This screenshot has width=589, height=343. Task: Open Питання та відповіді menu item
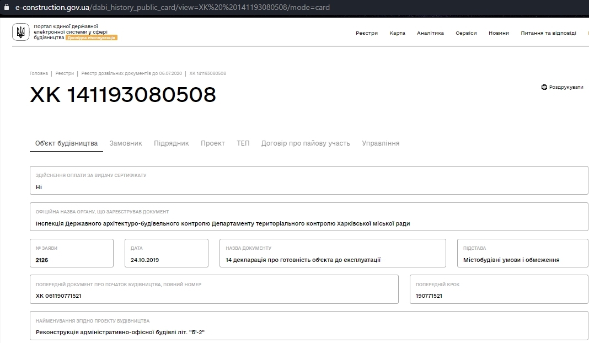tap(548, 33)
